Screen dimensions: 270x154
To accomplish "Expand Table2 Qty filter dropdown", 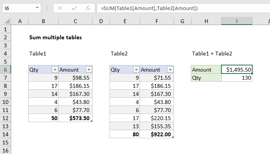I will [136, 70].
